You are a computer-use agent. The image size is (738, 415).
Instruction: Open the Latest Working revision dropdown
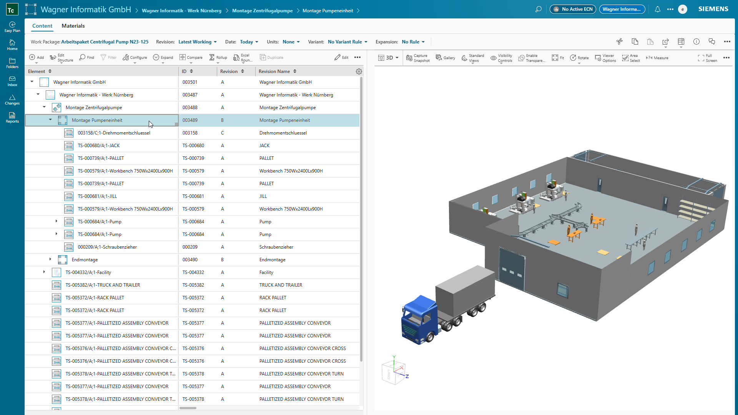click(197, 42)
